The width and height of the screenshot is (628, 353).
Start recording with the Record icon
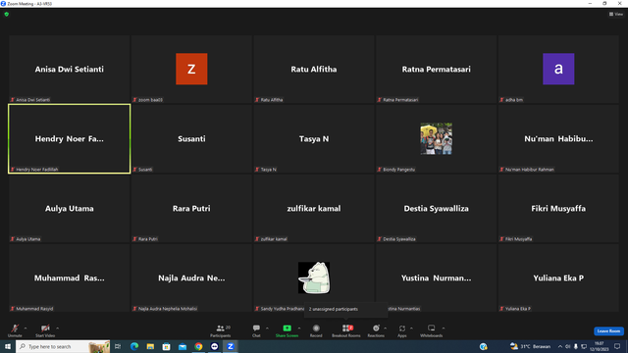click(x=316, y=330)
